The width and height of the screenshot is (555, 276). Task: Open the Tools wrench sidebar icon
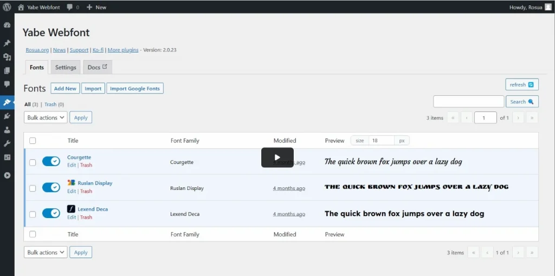click(x=7, y=143)
